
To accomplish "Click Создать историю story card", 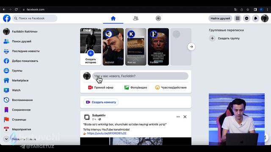I will coord(91,47).
